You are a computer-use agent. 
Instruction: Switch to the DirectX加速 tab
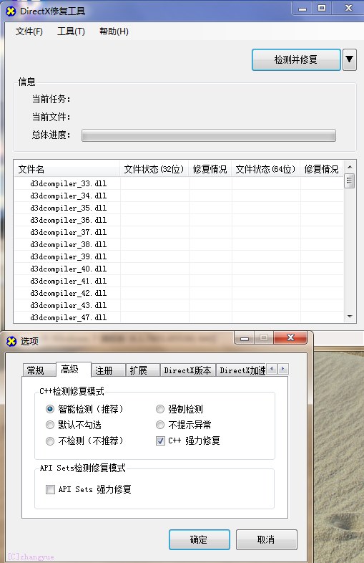(242, 370)
